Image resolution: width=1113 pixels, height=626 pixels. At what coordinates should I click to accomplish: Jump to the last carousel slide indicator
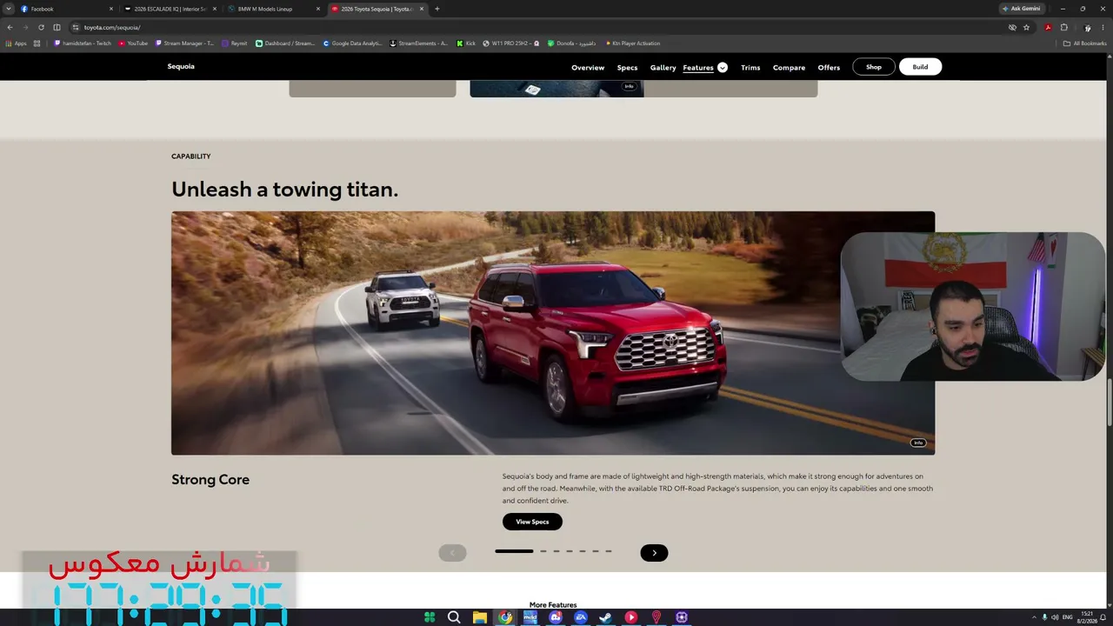tap(609, 551)
